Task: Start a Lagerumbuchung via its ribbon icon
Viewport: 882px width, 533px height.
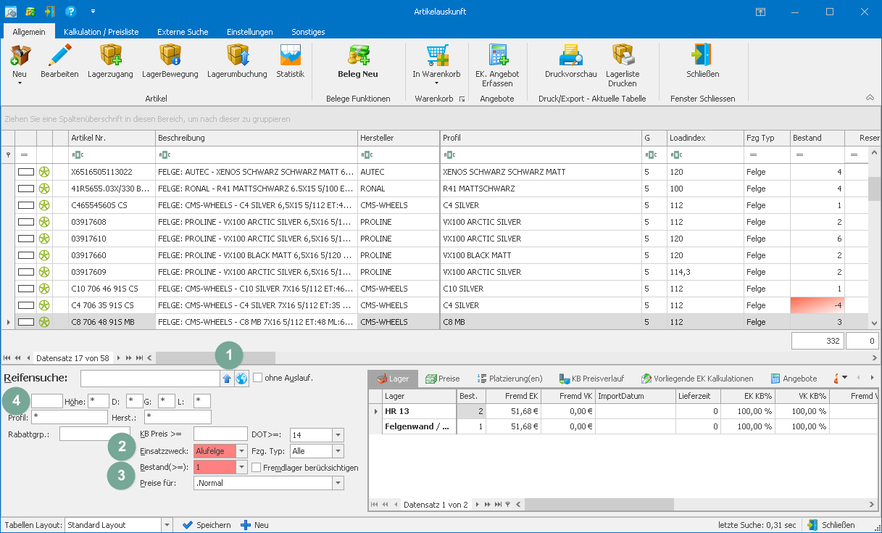Action: 237,55
